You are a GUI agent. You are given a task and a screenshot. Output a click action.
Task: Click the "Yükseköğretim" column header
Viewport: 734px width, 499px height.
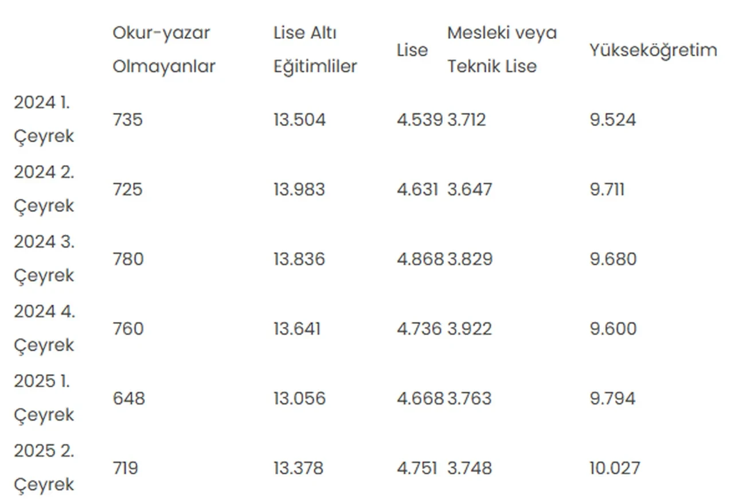coord(653,50)
